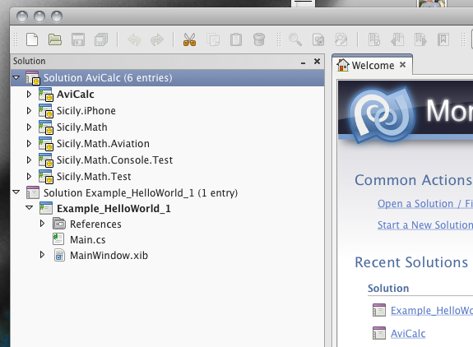Image resolution: width=473 pixels, height=347 pixels.
Task: Click the Main.cs file icon
Action: (58, 239)
